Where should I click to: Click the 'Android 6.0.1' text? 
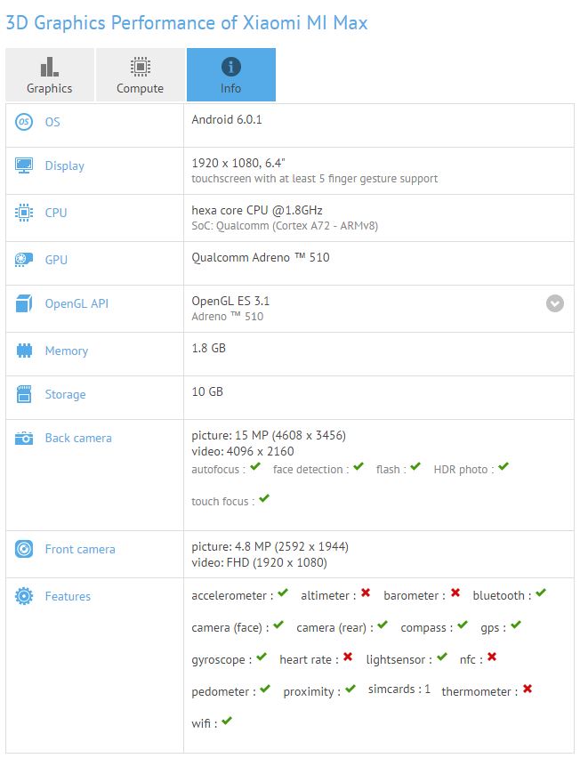pyautogui.click(x=227, y=119)
